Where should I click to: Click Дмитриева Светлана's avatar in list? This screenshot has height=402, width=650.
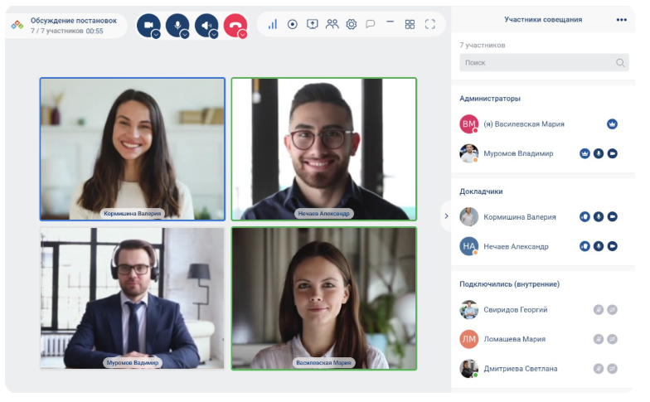point(469,369)
